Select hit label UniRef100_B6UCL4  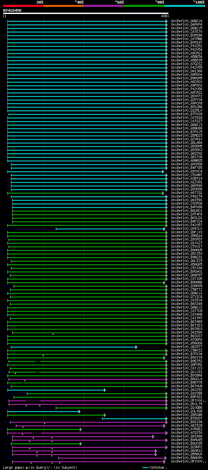point(187,379)
